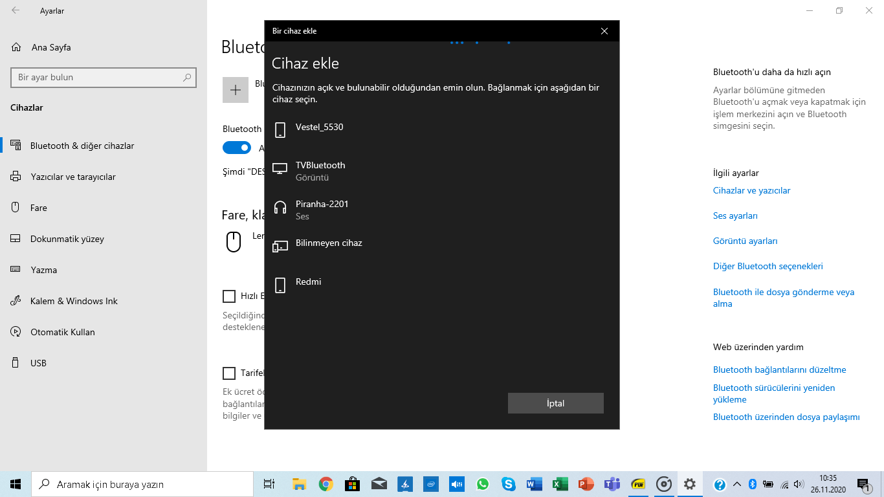884x497 pixels.
Task: Open Cihazlar ve yazıcılar link
Action: (751, 191)
